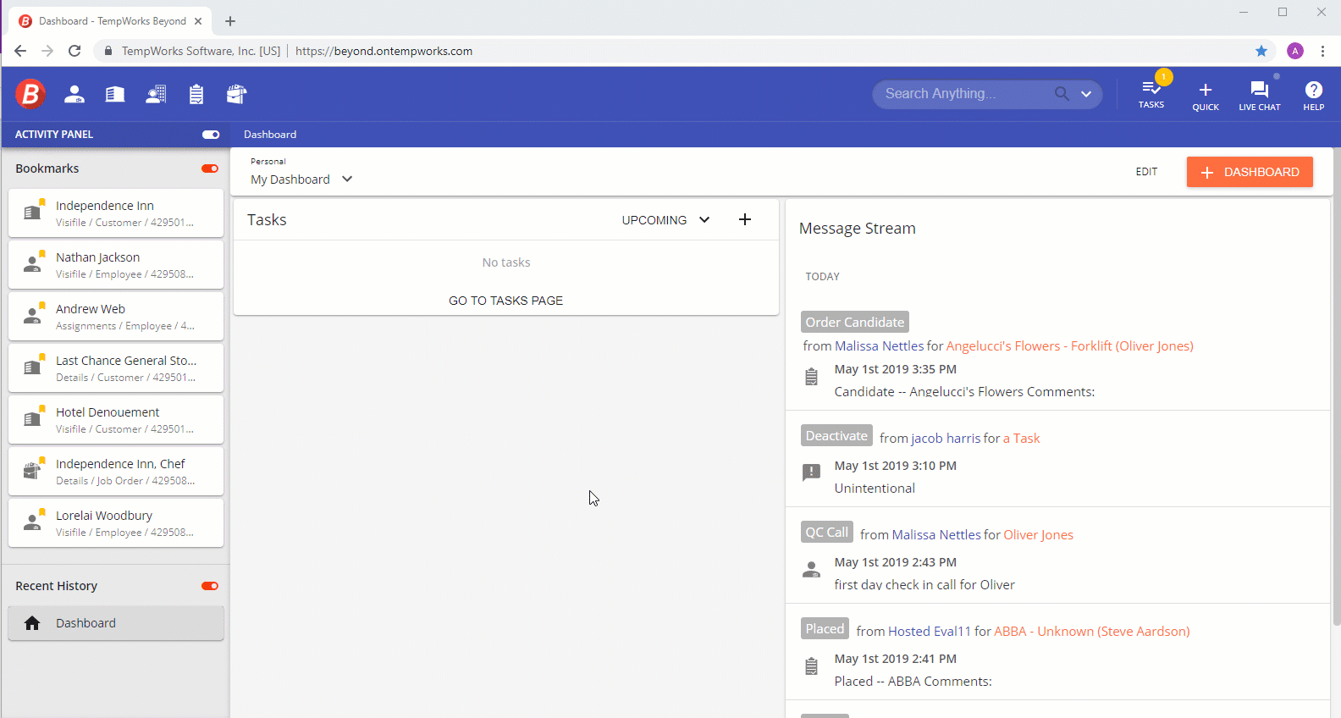Toggle the Recent History section switch
This screenshot has width=1341, height=718.
pos(210,586)
